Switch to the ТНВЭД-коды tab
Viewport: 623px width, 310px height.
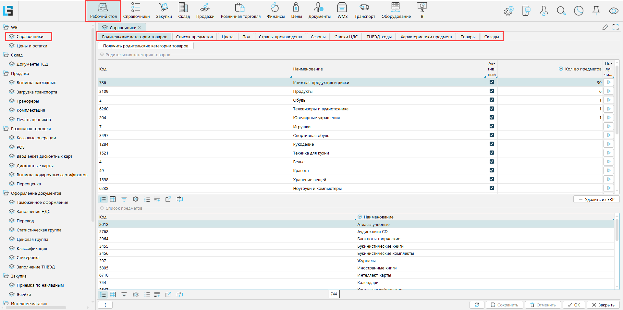tap(379, 37)
